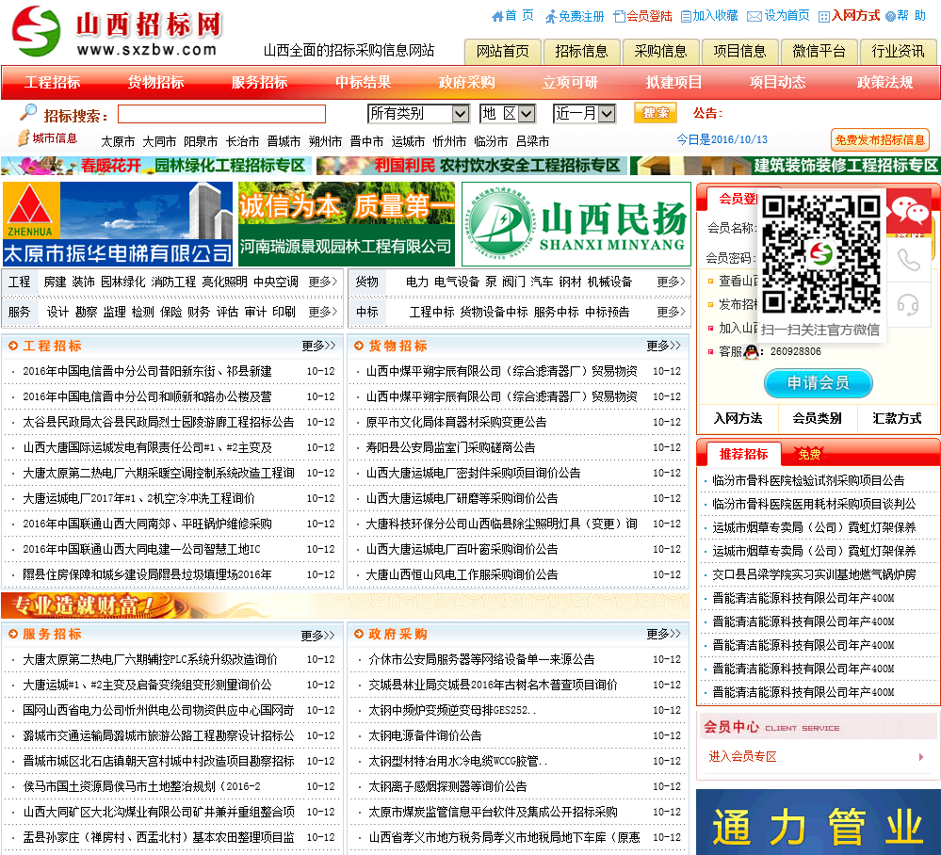The height and width of the screenshot is (855, 941).
Task: Click the bookmark icon beside 加入收藏
Action: coord(686,17)
